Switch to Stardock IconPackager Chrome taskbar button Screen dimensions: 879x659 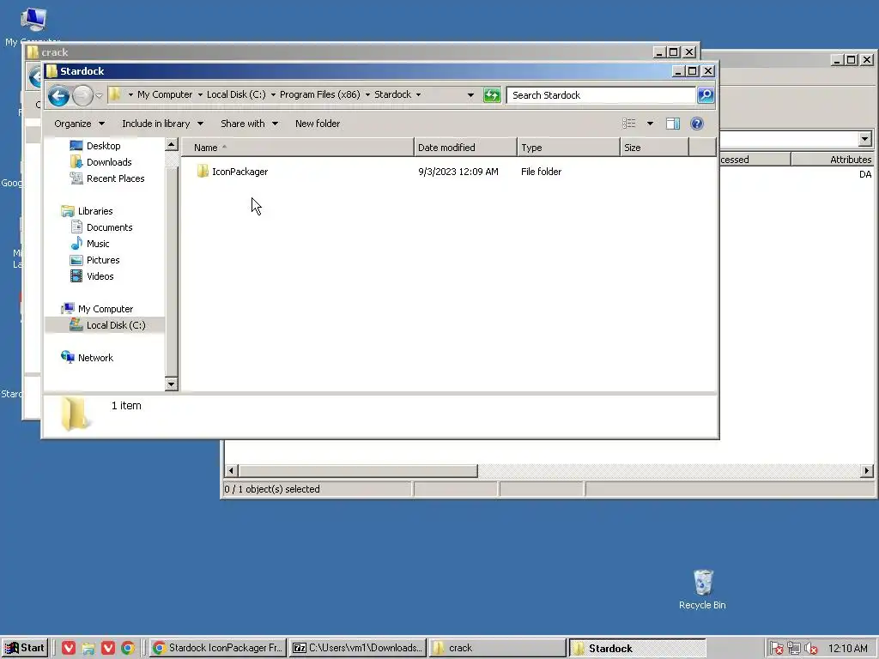(217, 648)
